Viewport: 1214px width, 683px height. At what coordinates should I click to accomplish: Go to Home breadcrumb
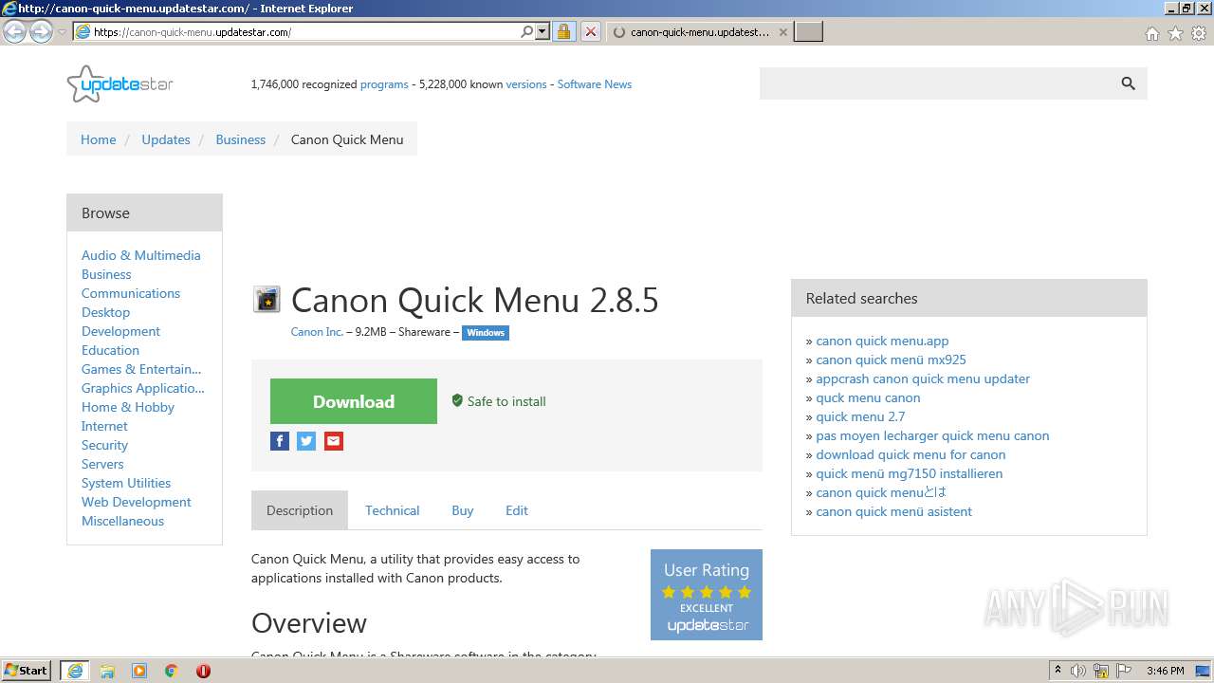coord(99,139)
